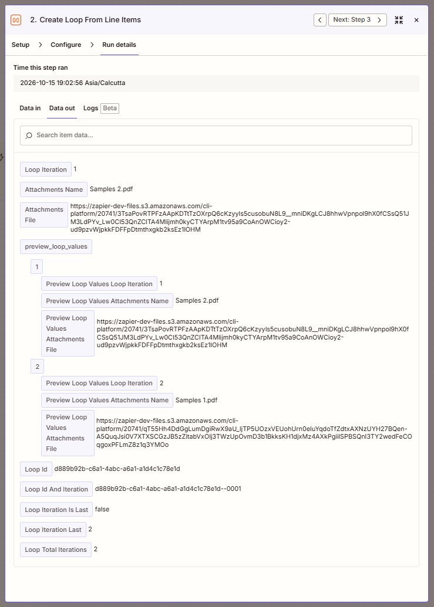434x607 pixels.
Task: Collapse preview item 2
Action: pos(37,366)
